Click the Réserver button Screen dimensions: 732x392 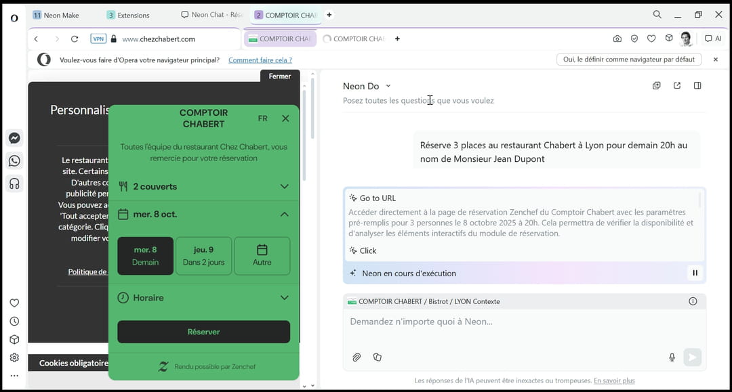(203, 332)
